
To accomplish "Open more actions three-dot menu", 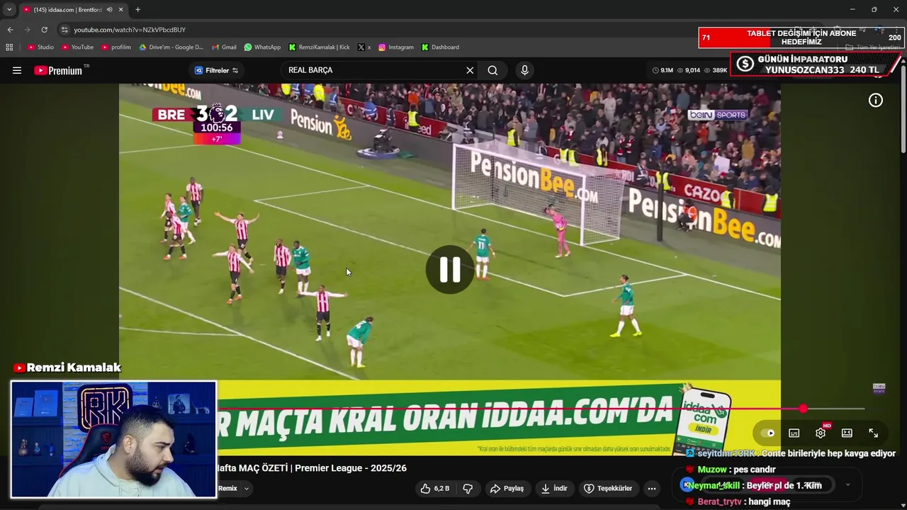I will 652,489.
